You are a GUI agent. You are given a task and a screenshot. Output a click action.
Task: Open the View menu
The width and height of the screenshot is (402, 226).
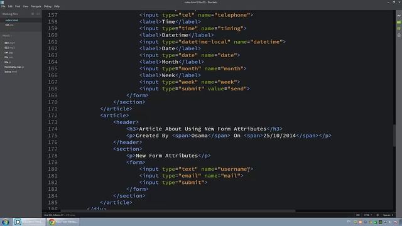coord(26,6)
